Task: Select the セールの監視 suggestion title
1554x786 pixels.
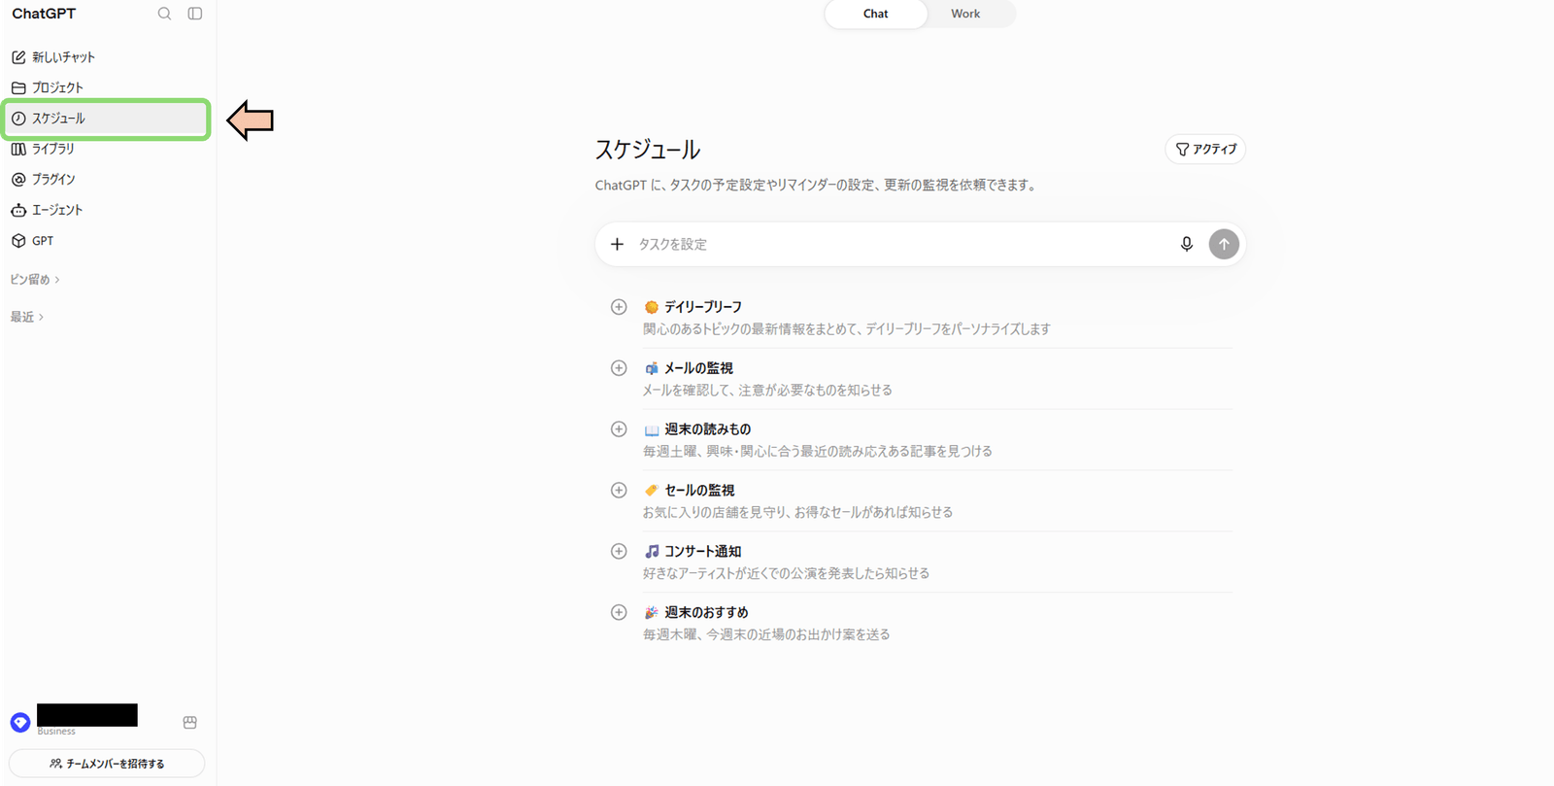Action: [x=699, y=491]
